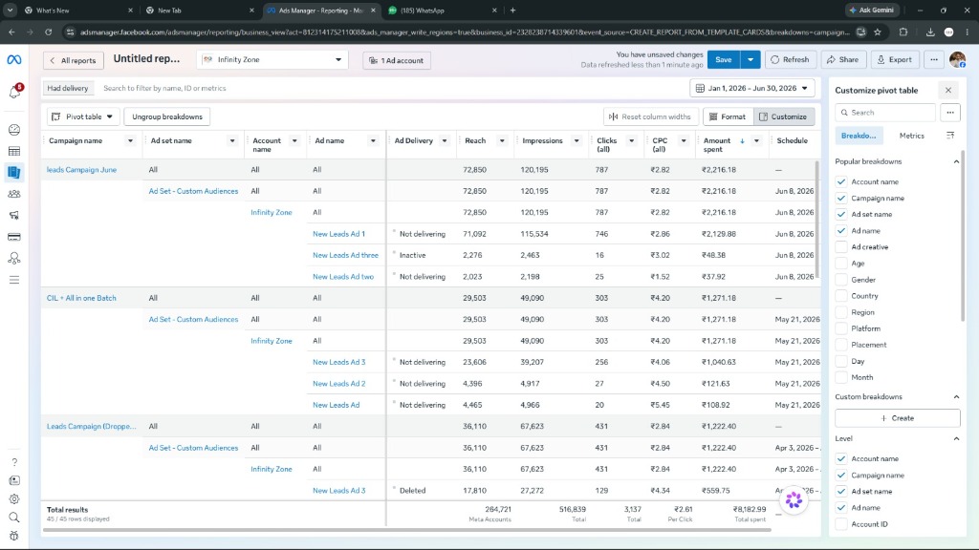
Task: Switch to Metrics tab in customize panel
Action: pos(911,136)
